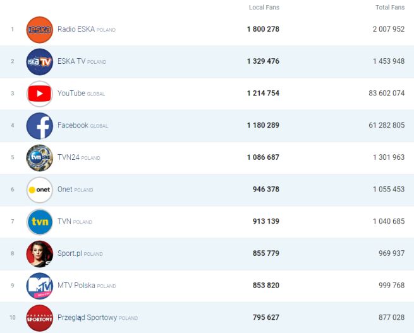The width and height of the screenshot is (414, 333).
Task: Select the Facebook logo icon
Action: 39,126
